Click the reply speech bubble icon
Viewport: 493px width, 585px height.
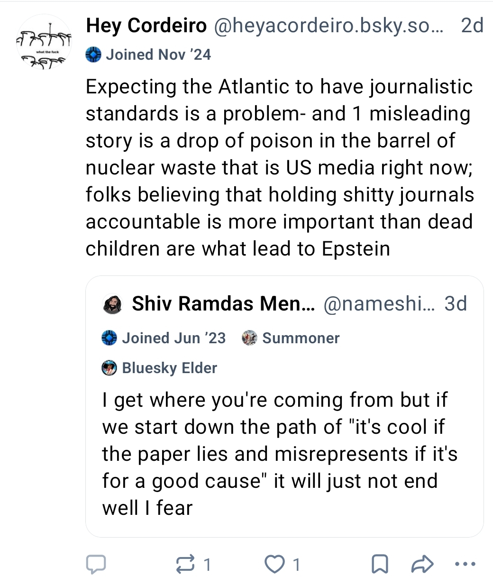click(96, 564)
